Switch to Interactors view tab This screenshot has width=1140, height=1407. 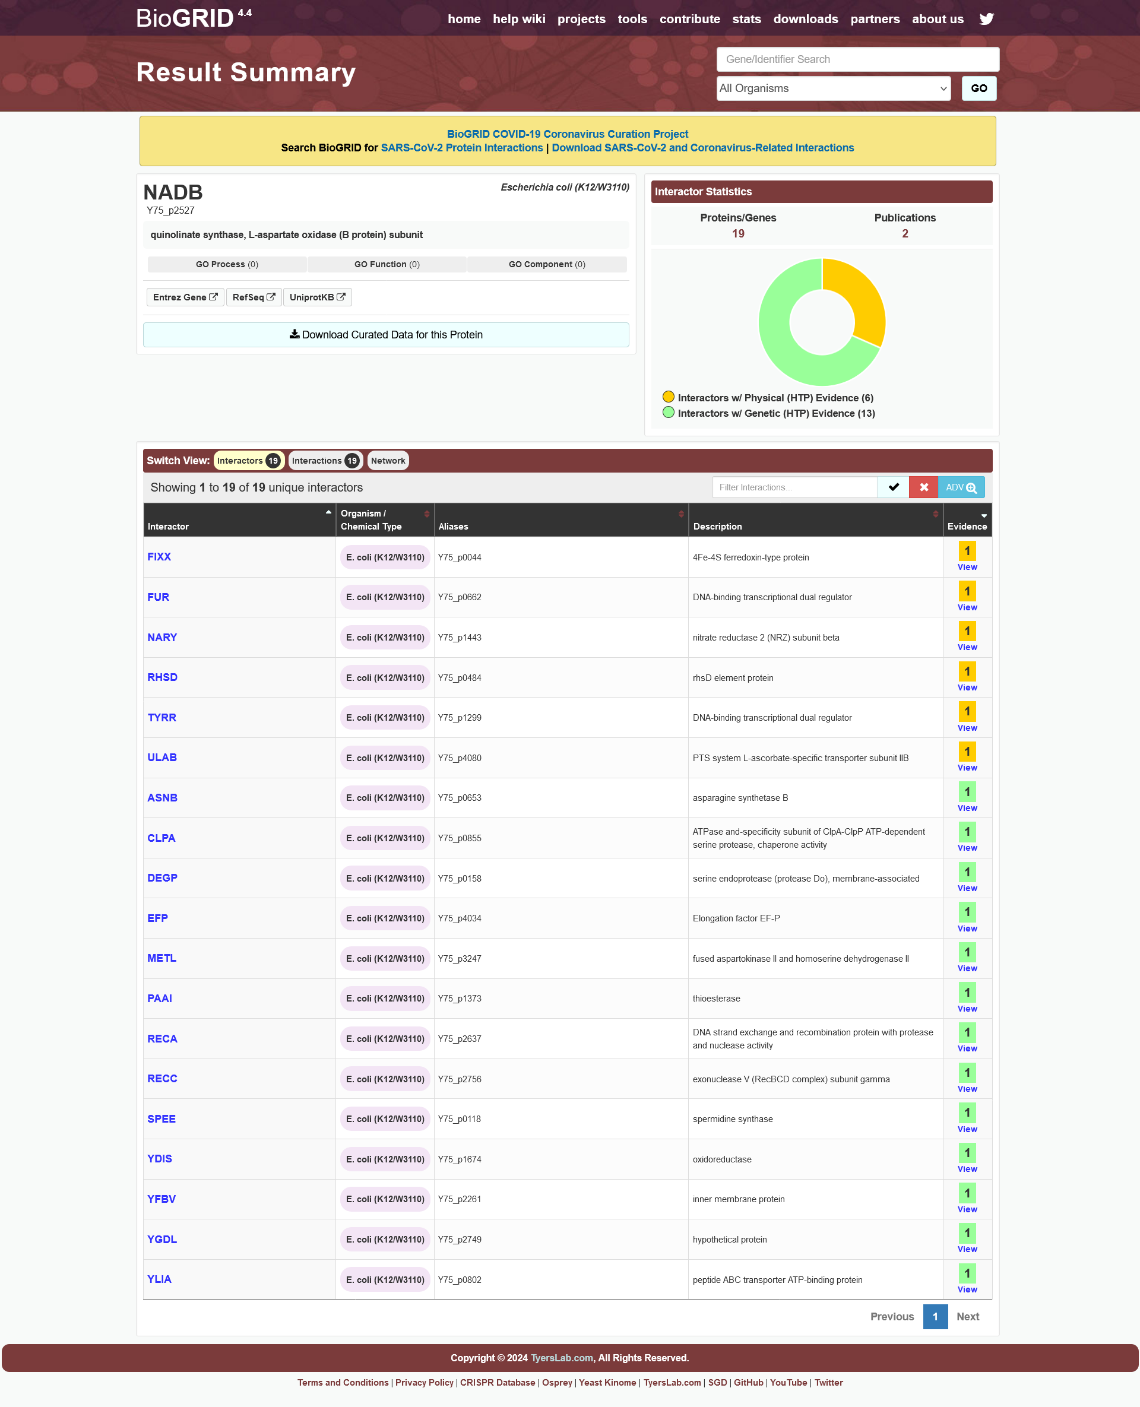(249, 461)
